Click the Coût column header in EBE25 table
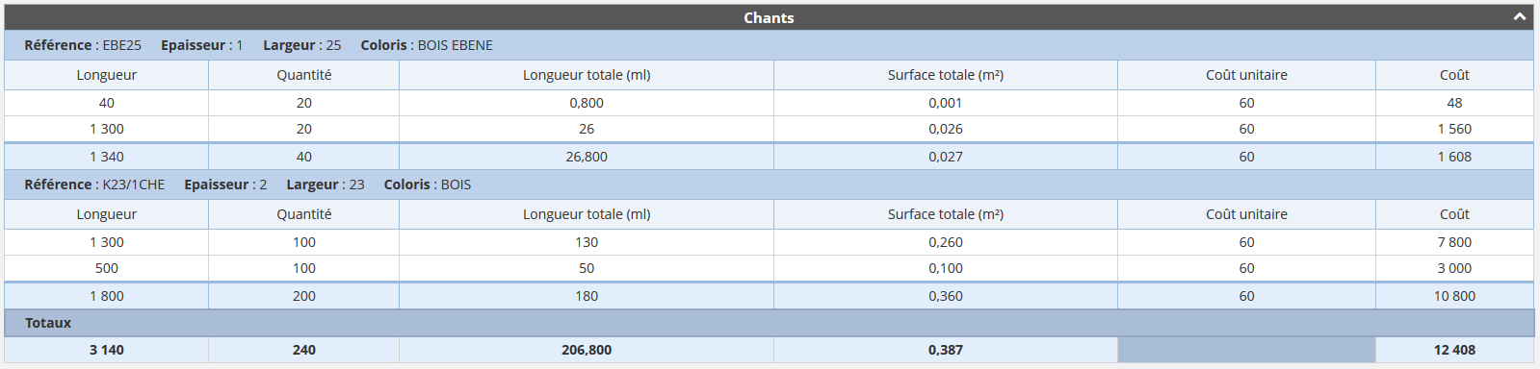The image size is (1540, 369). pos(1454,75)
